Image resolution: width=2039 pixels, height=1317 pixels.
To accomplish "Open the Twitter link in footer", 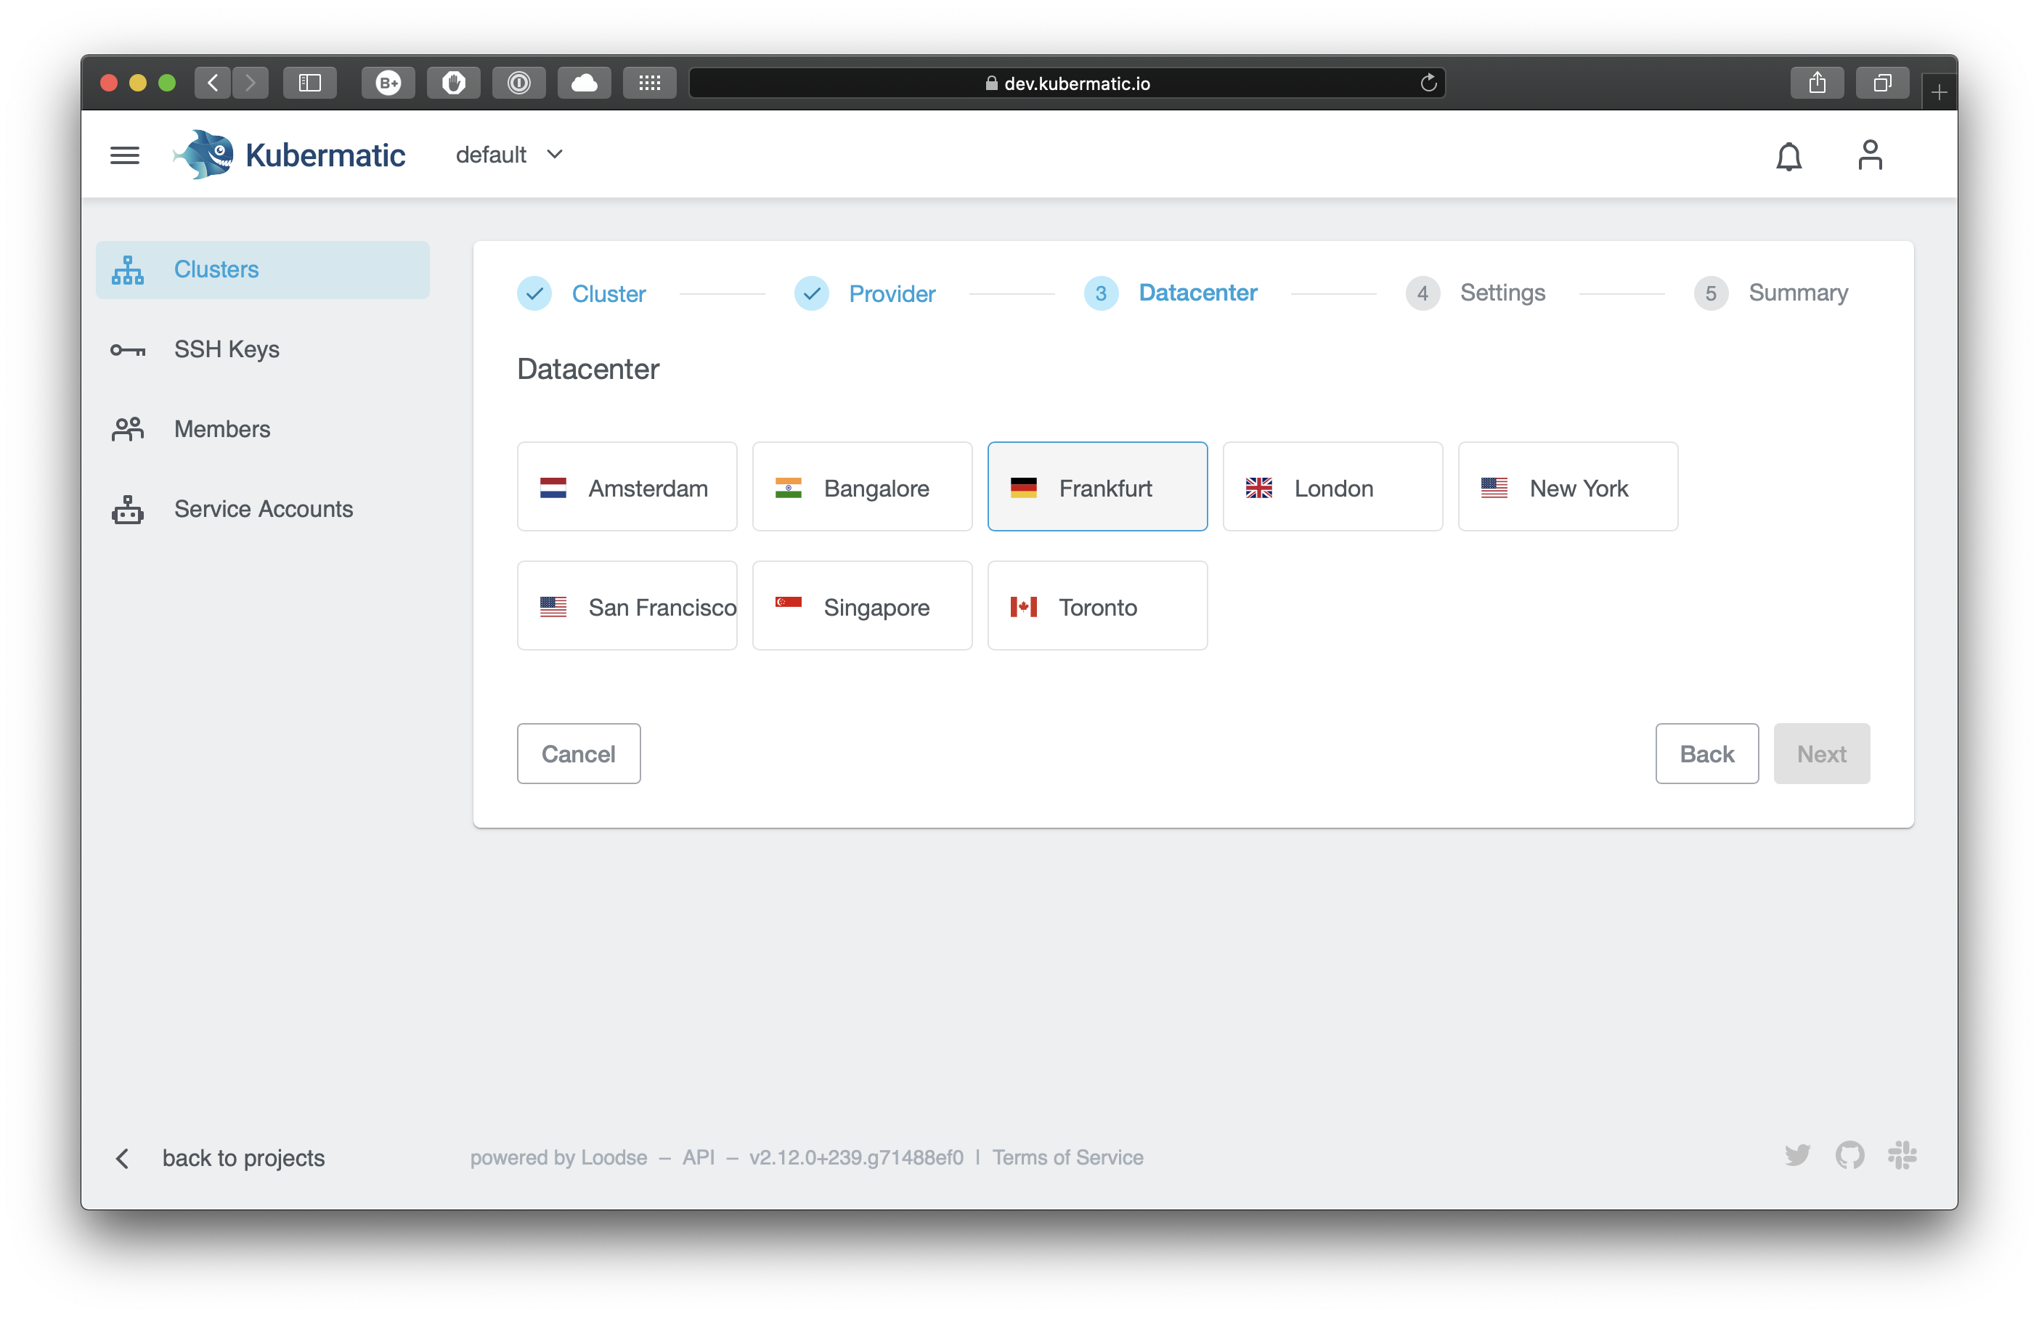I will pyautogui.click(x=1797, y=1155).
